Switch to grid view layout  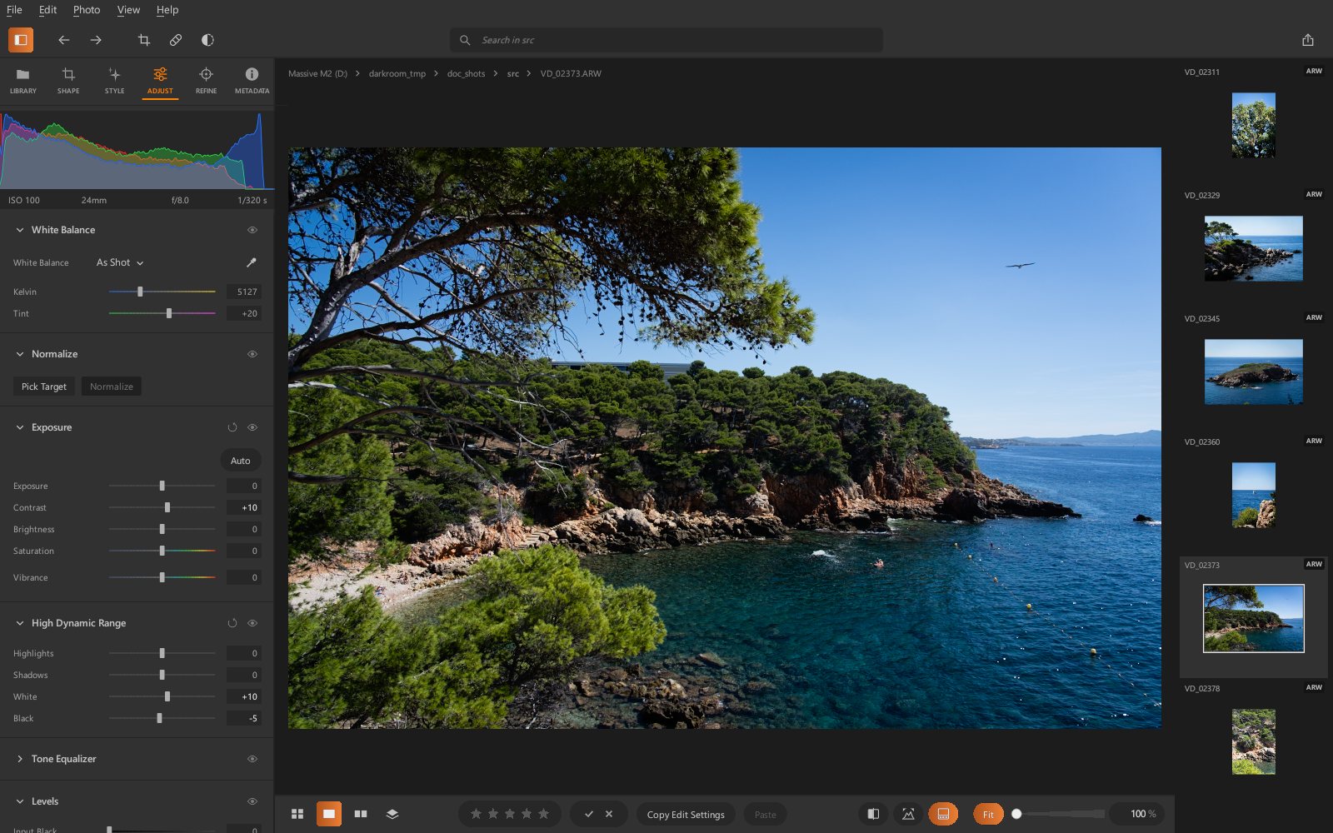(x=297, y=814)
